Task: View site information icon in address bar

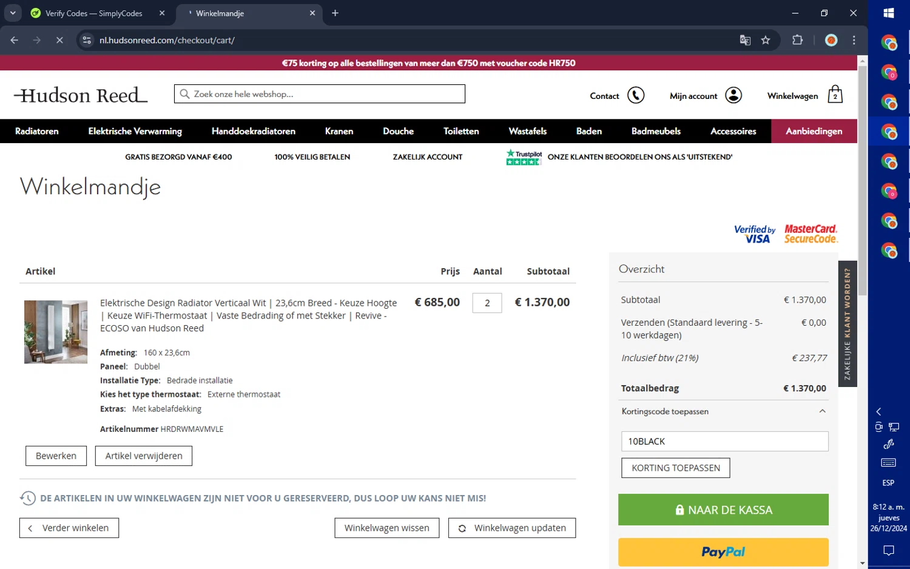Action: coord(87,40)
